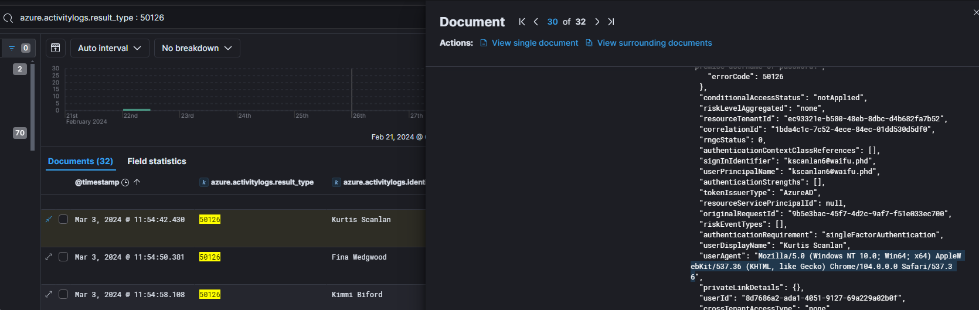Click the clock icon next to @timestamp
The image size is (979, 310).
125,182
